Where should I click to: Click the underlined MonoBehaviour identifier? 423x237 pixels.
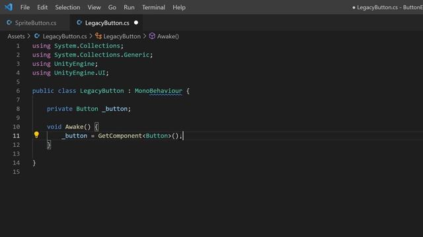[159, 91]
